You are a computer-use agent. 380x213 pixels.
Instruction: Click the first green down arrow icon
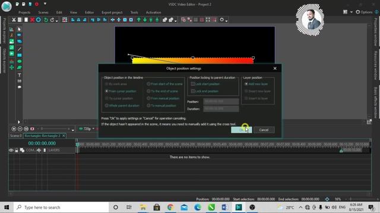tap(145, 20)
